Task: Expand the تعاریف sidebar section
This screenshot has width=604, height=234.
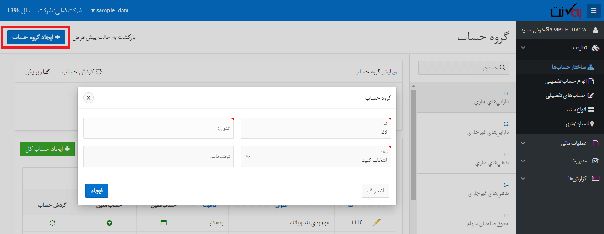Action: click(560, 47)
